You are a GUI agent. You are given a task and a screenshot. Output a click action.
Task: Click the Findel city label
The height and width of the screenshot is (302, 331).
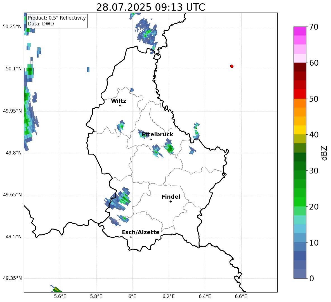click(x=171, y=197)
